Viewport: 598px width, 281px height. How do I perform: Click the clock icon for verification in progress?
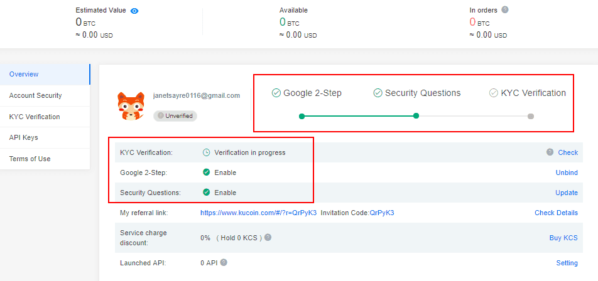(206, 152)
